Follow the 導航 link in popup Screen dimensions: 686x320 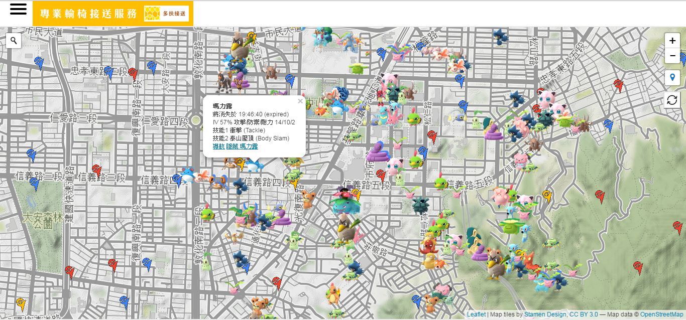(218, 146)
